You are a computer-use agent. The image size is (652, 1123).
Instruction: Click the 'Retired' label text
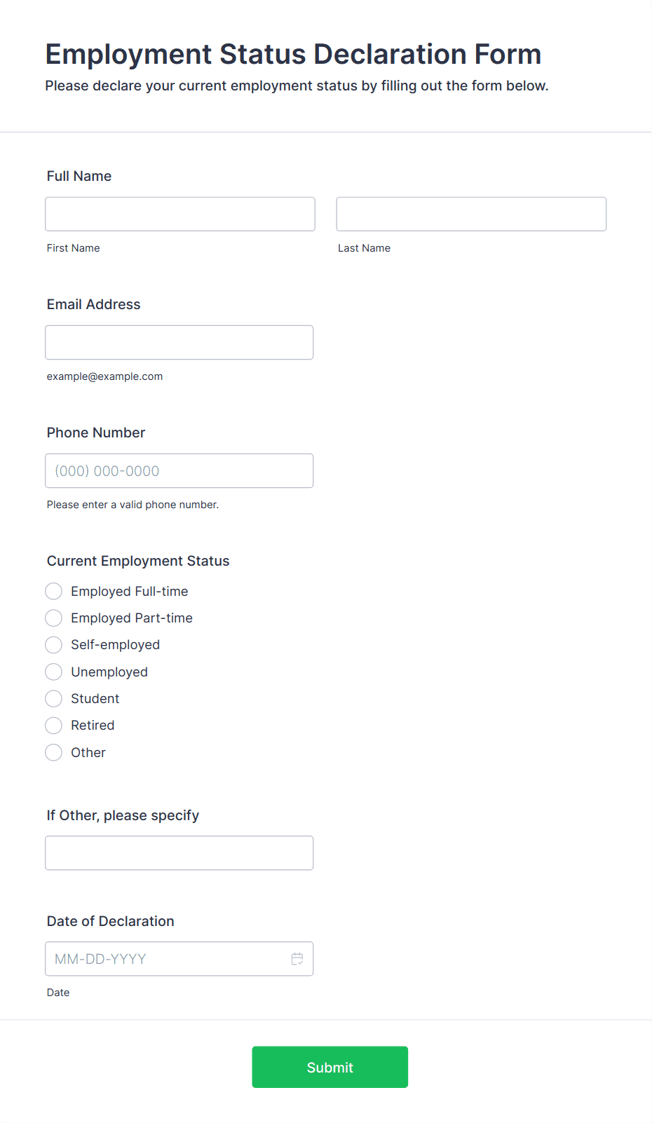coord(93,726)
